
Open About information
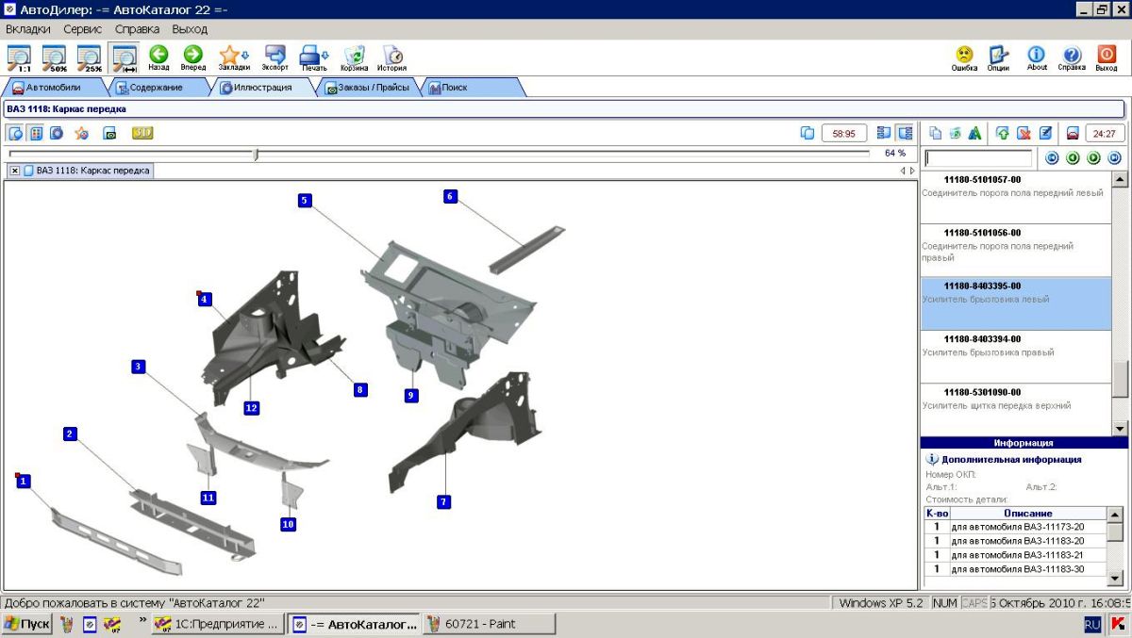point(1037,58)
